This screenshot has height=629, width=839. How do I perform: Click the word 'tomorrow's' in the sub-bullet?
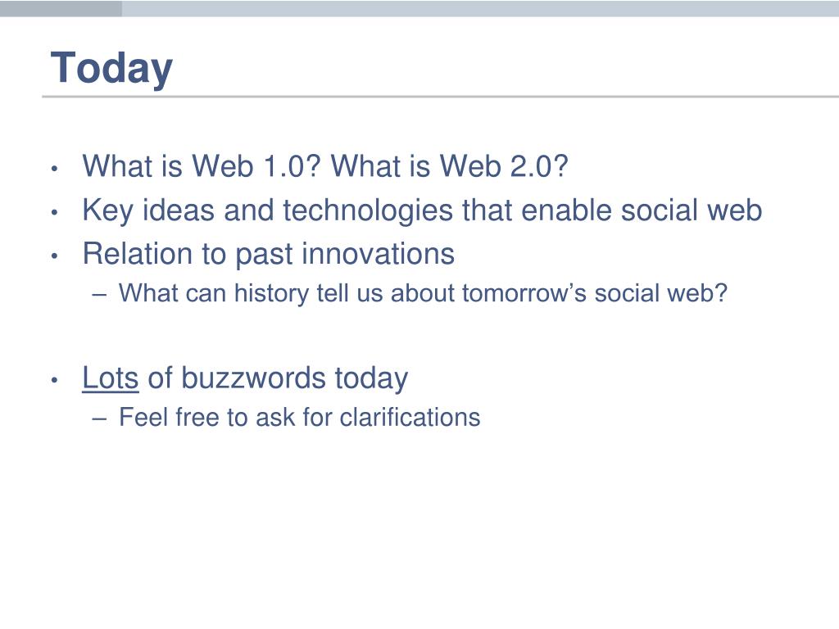(x=524, y=293)
